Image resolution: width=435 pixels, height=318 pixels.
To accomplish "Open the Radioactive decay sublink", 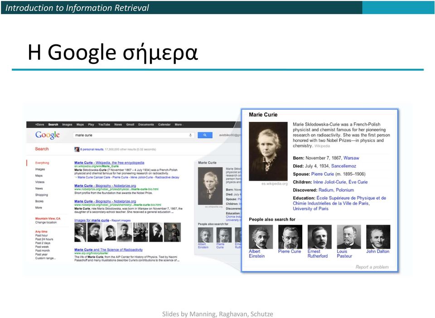I will (167, 177).
